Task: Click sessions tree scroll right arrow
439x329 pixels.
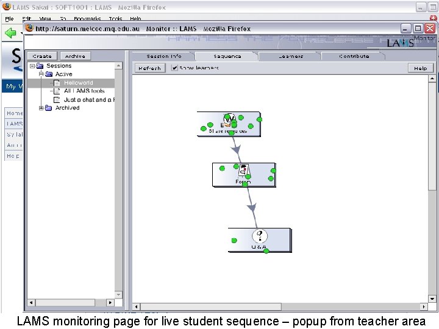Action: (x=110, y=302)
